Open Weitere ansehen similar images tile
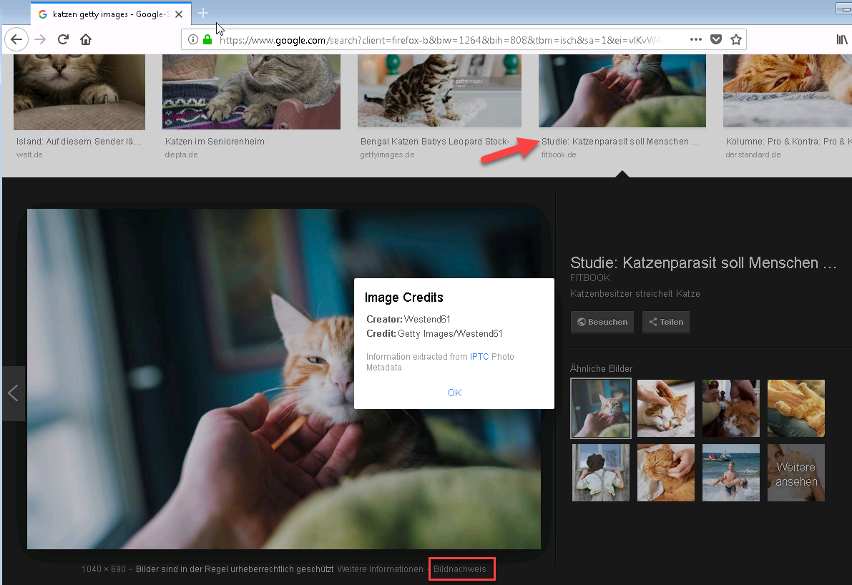Screen dimensions: 852x585 795,473
